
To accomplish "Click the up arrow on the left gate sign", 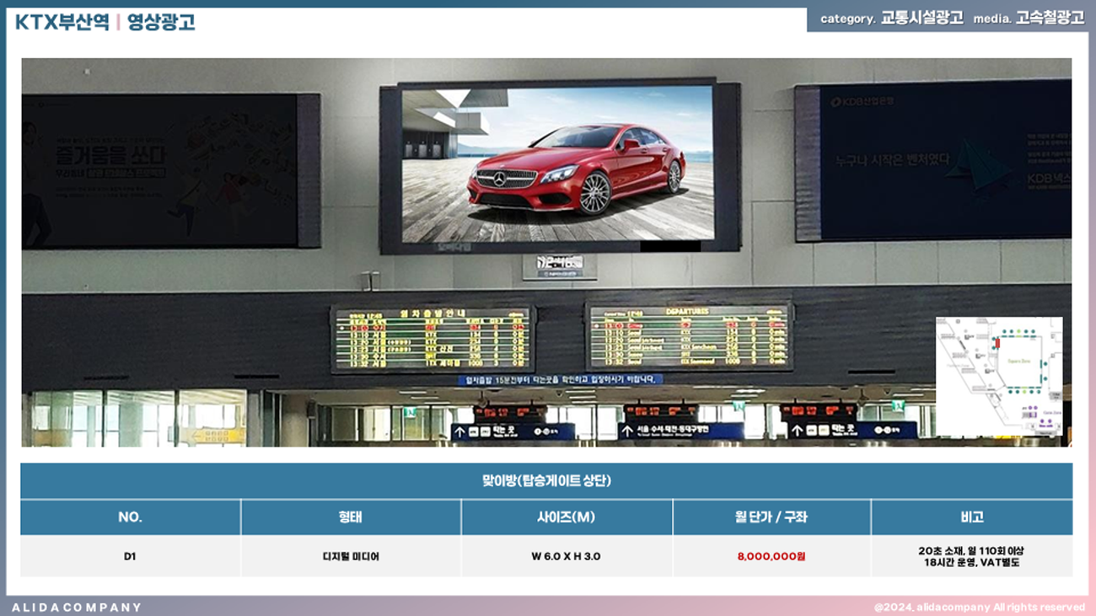I will (x=459, y=431).
